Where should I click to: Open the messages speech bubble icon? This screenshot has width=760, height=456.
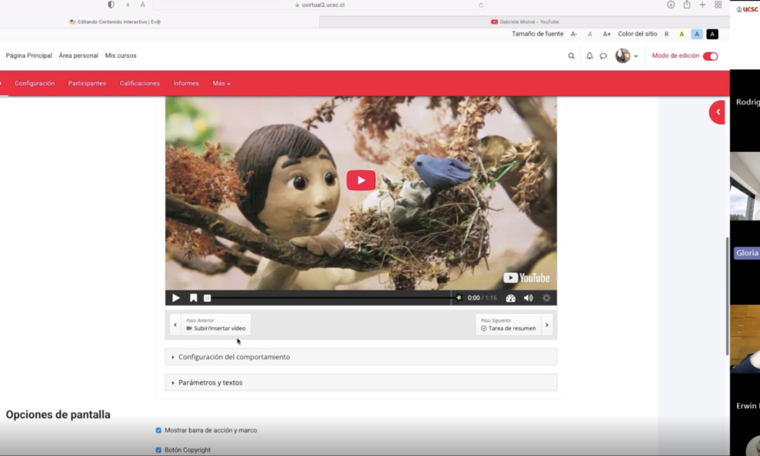(603, 56)
